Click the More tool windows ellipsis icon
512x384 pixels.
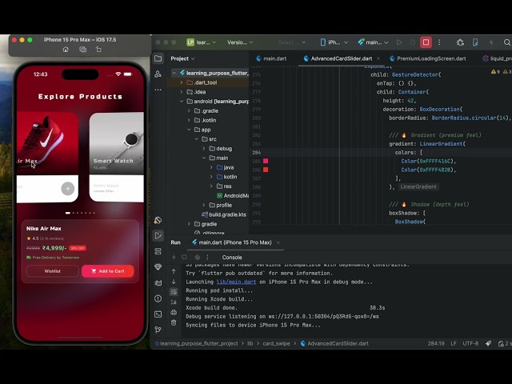coord(158,90)
